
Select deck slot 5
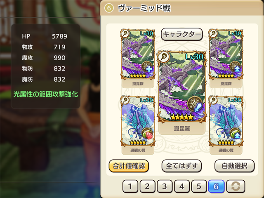[x=199, y=186]
